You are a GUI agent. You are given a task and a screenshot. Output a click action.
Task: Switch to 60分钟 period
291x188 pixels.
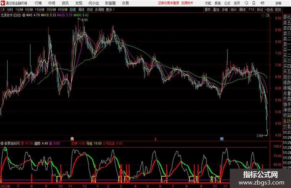coord(63,10)
